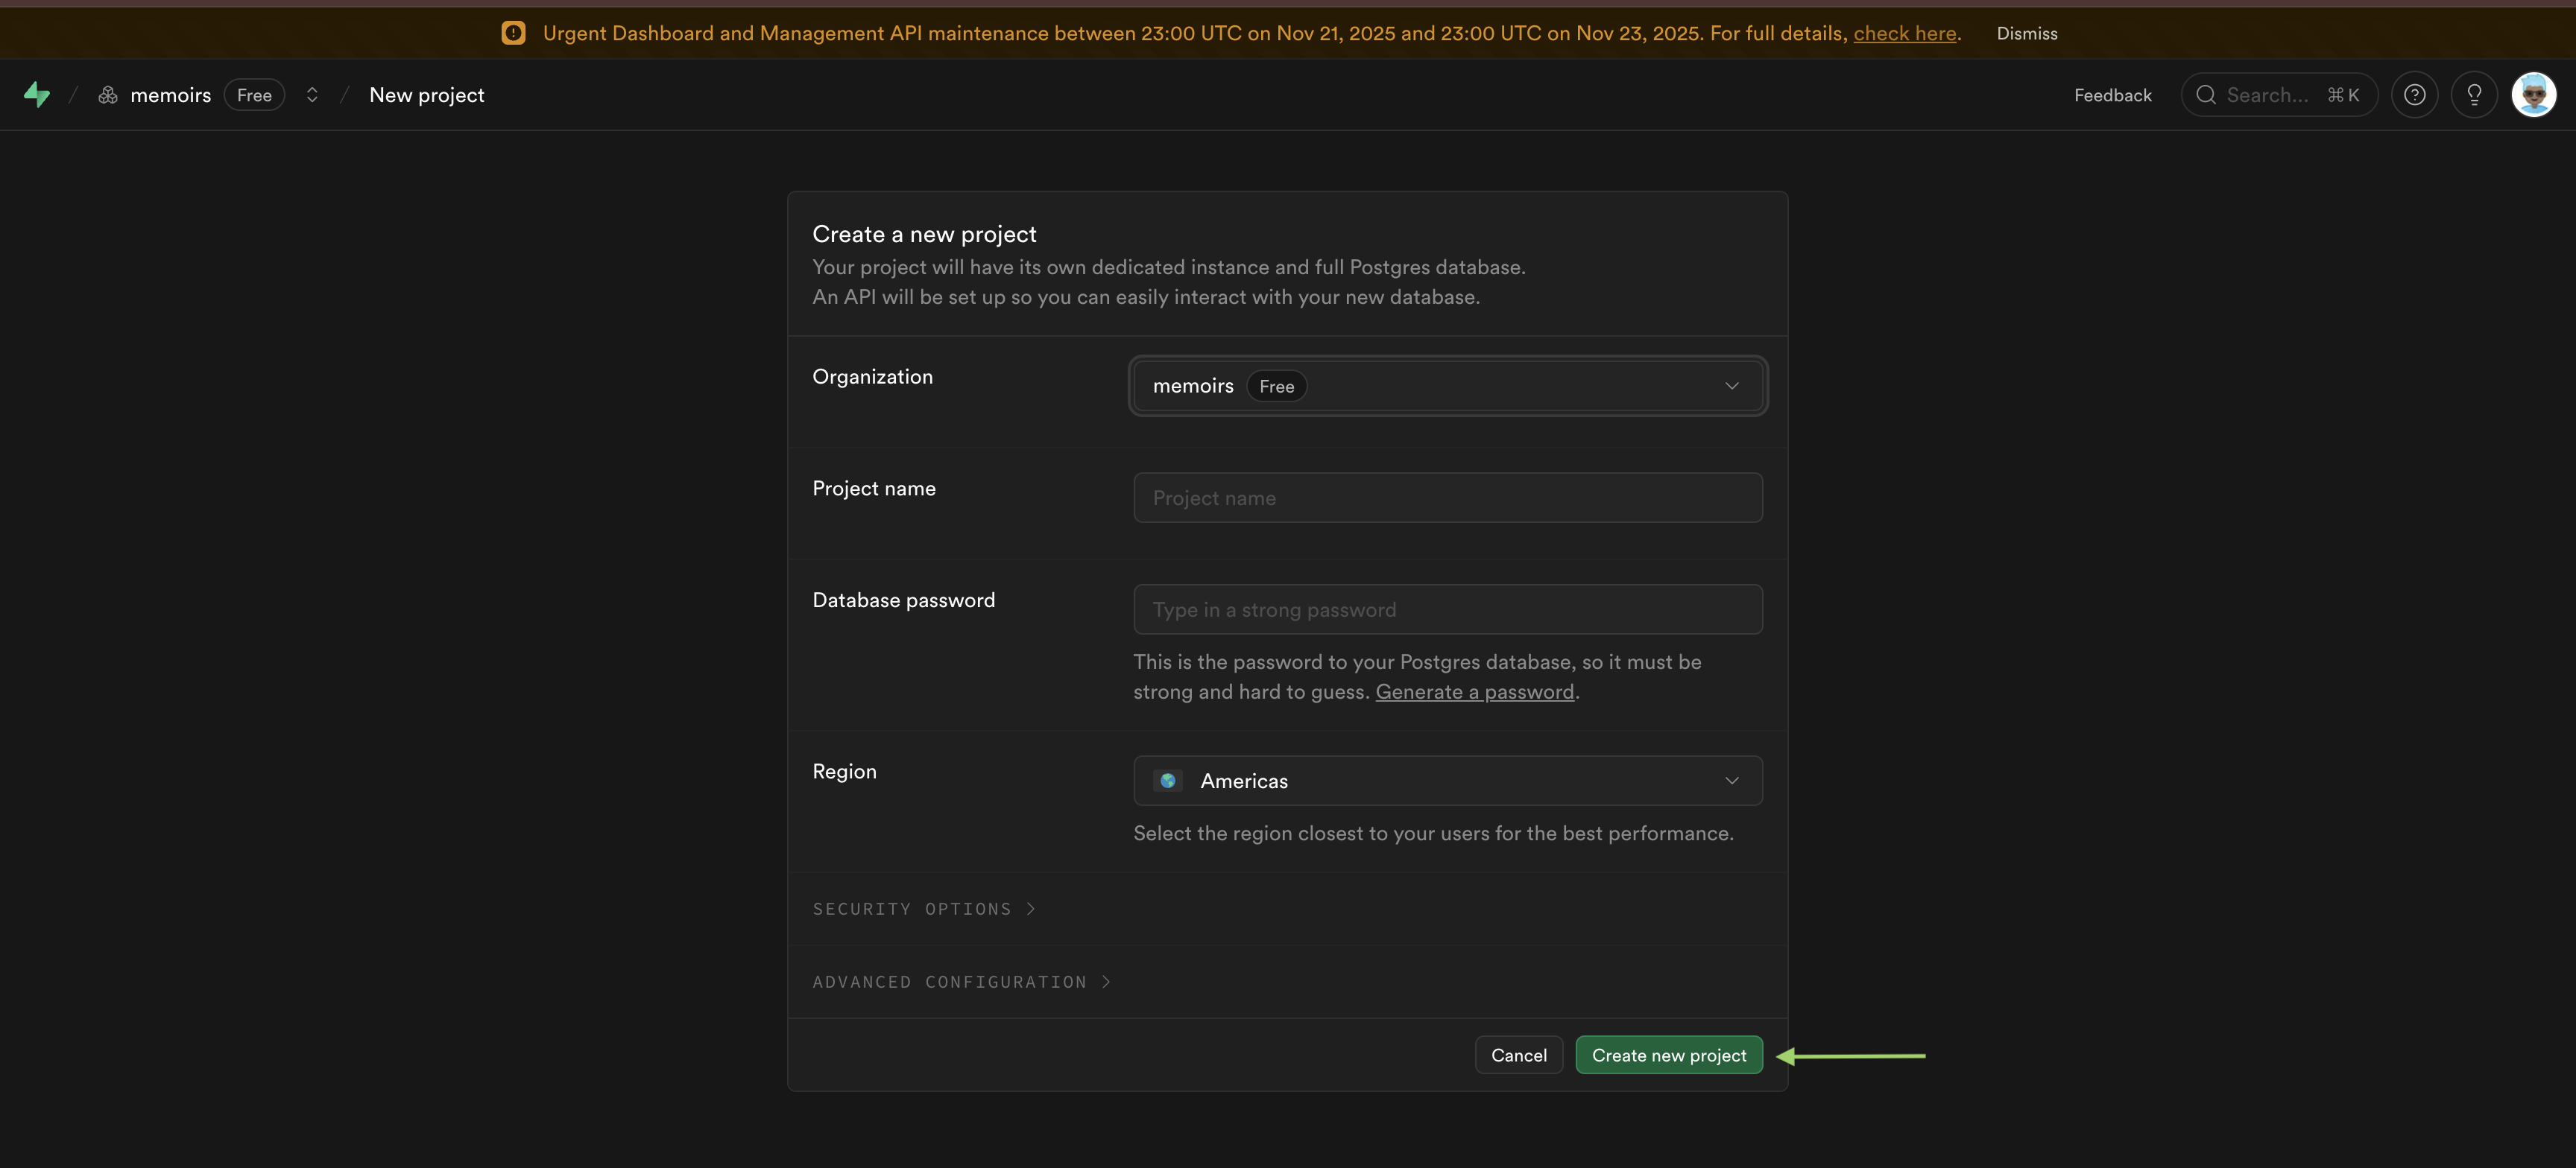Click the Create new project button

(x=1668, y=1054)
